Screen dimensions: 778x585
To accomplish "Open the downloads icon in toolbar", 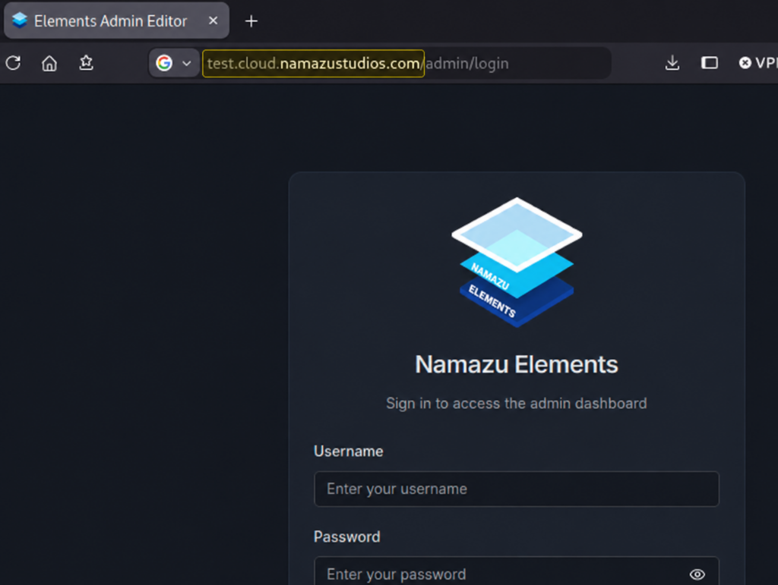I will 672,63.
